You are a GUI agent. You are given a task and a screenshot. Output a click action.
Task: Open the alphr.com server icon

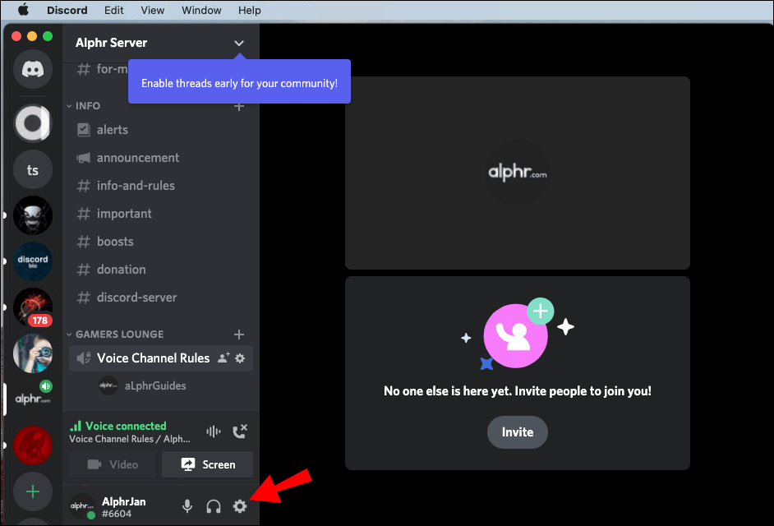[33, 399]
